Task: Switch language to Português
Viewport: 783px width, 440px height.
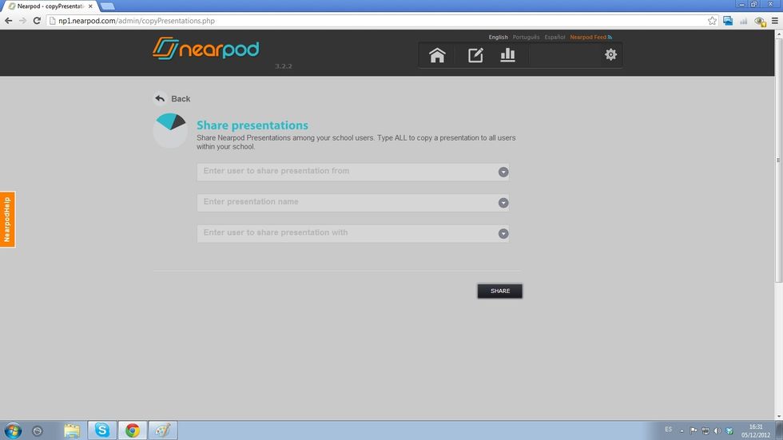Action: [526, 37]
